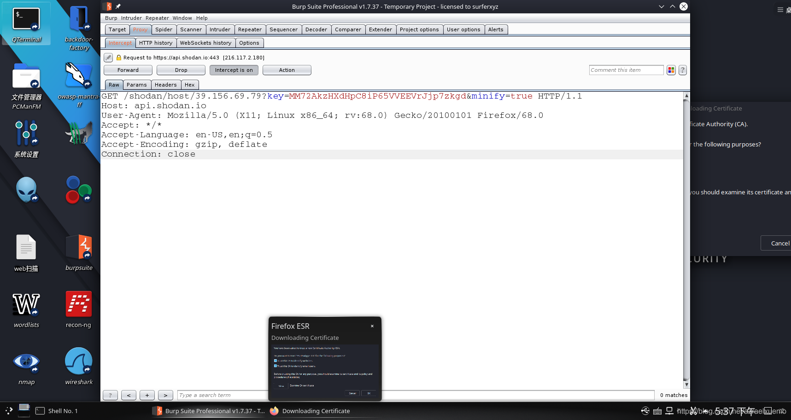The height and width of the screenshot is (420, 791).
Task: Switch request view to Hex tab
Action: tap(189, 85)
